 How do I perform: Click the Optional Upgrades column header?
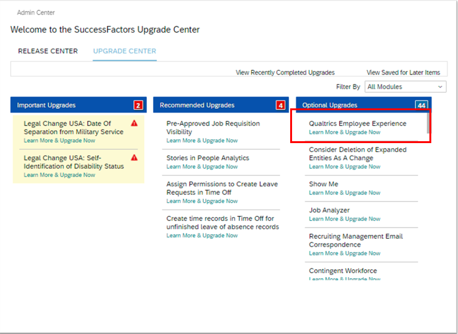pos(364,105)
